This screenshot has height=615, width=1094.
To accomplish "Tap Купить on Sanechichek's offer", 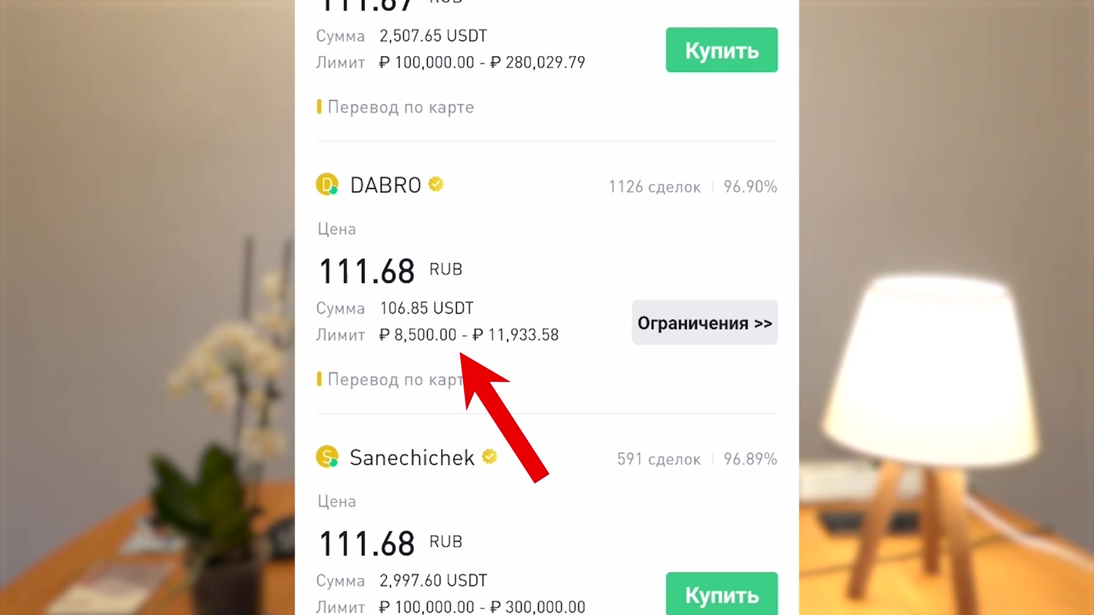I will pyautogui.click(x=721, y=593).
